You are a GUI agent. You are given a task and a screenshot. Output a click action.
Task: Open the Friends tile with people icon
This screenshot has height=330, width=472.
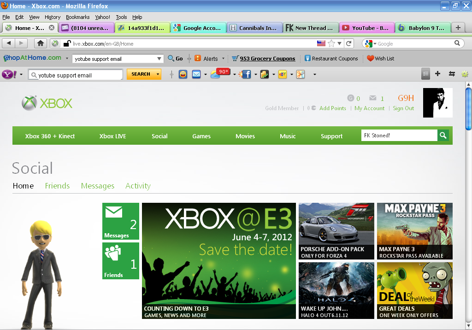[x=121, y=261]
